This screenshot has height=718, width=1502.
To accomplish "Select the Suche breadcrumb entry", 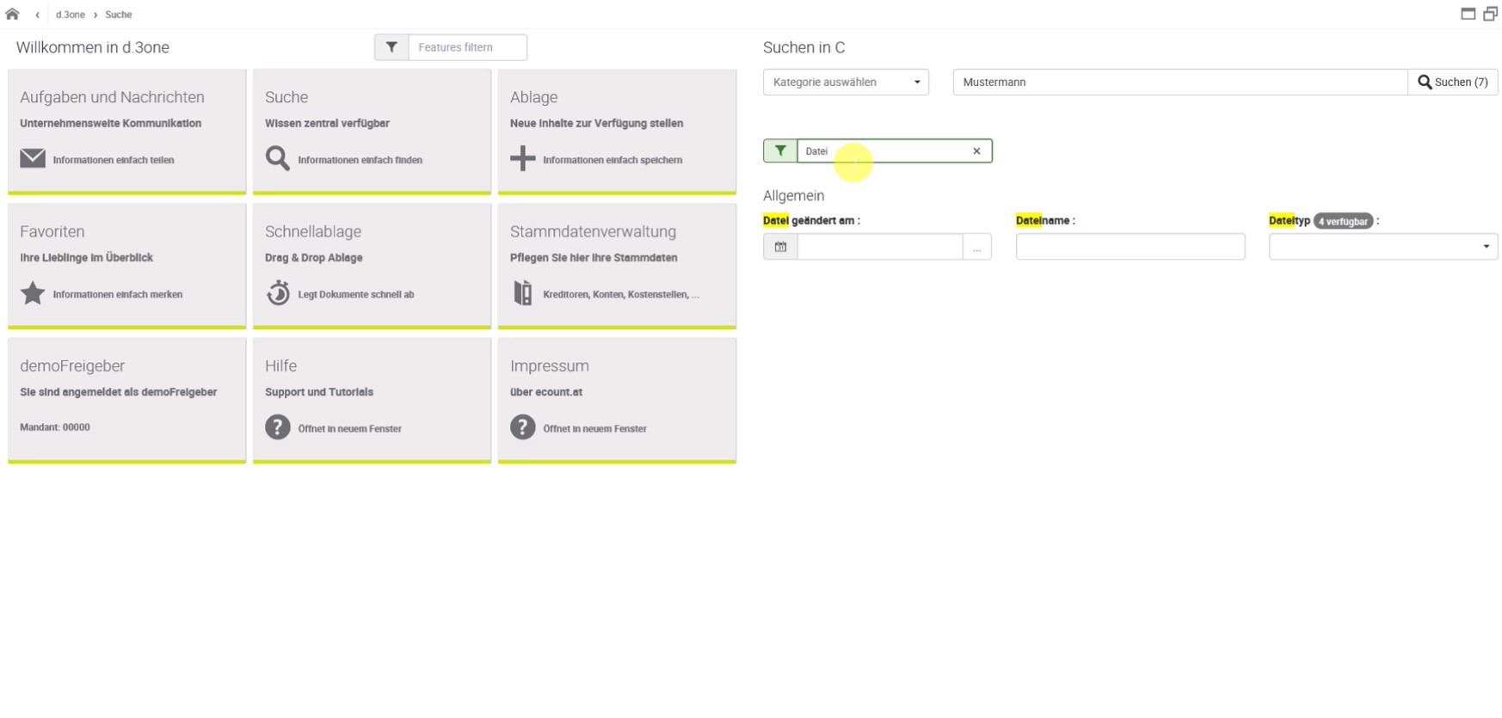I will [x=119, y=15].
